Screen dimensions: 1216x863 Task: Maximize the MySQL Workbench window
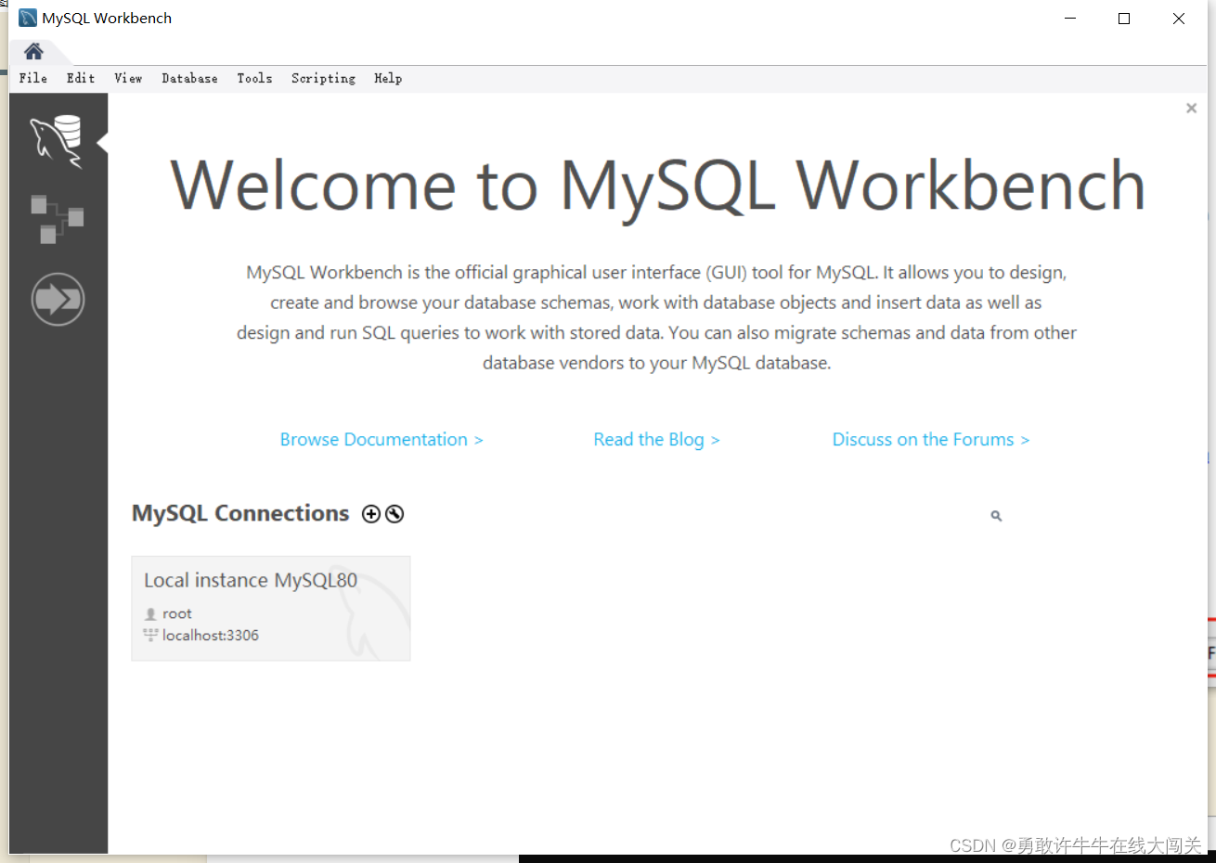pyautogui.click(x=1124, y=19)
